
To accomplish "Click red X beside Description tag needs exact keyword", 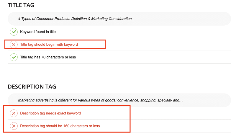I will click(14, 113).
